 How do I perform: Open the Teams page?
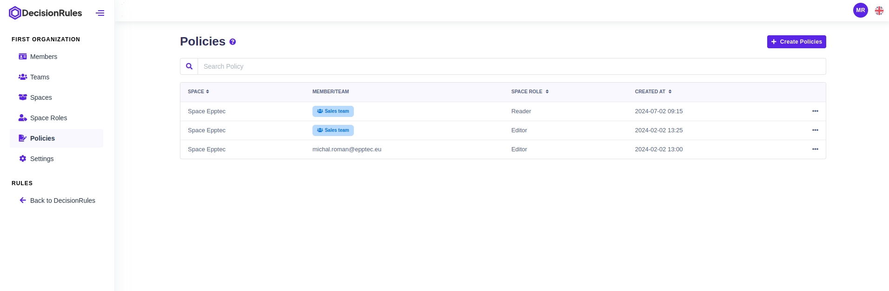[x=40, y=77]
